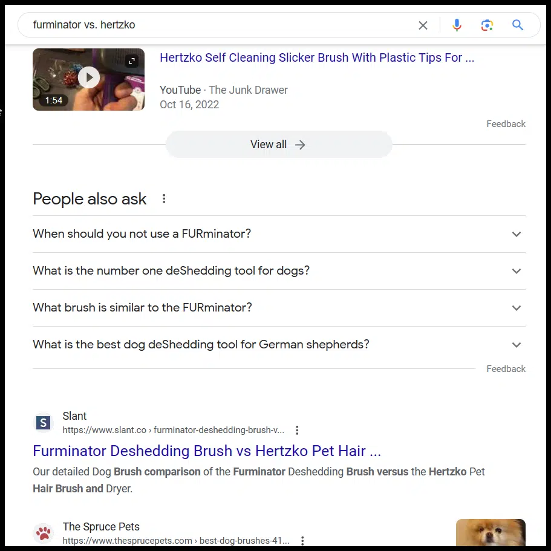Open Slant result three-dot menu

pos(297,431)
